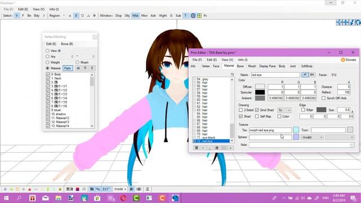Viewport: 361px width, 203px height.
Task: Open the Wght weight window
Action: [x=162, y=16]
